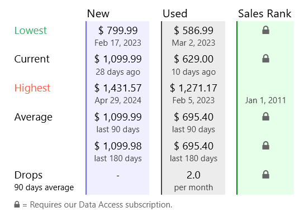Click the lowest new price $ 799.99
Screen dimensions: 304x217
pos(118,30)
